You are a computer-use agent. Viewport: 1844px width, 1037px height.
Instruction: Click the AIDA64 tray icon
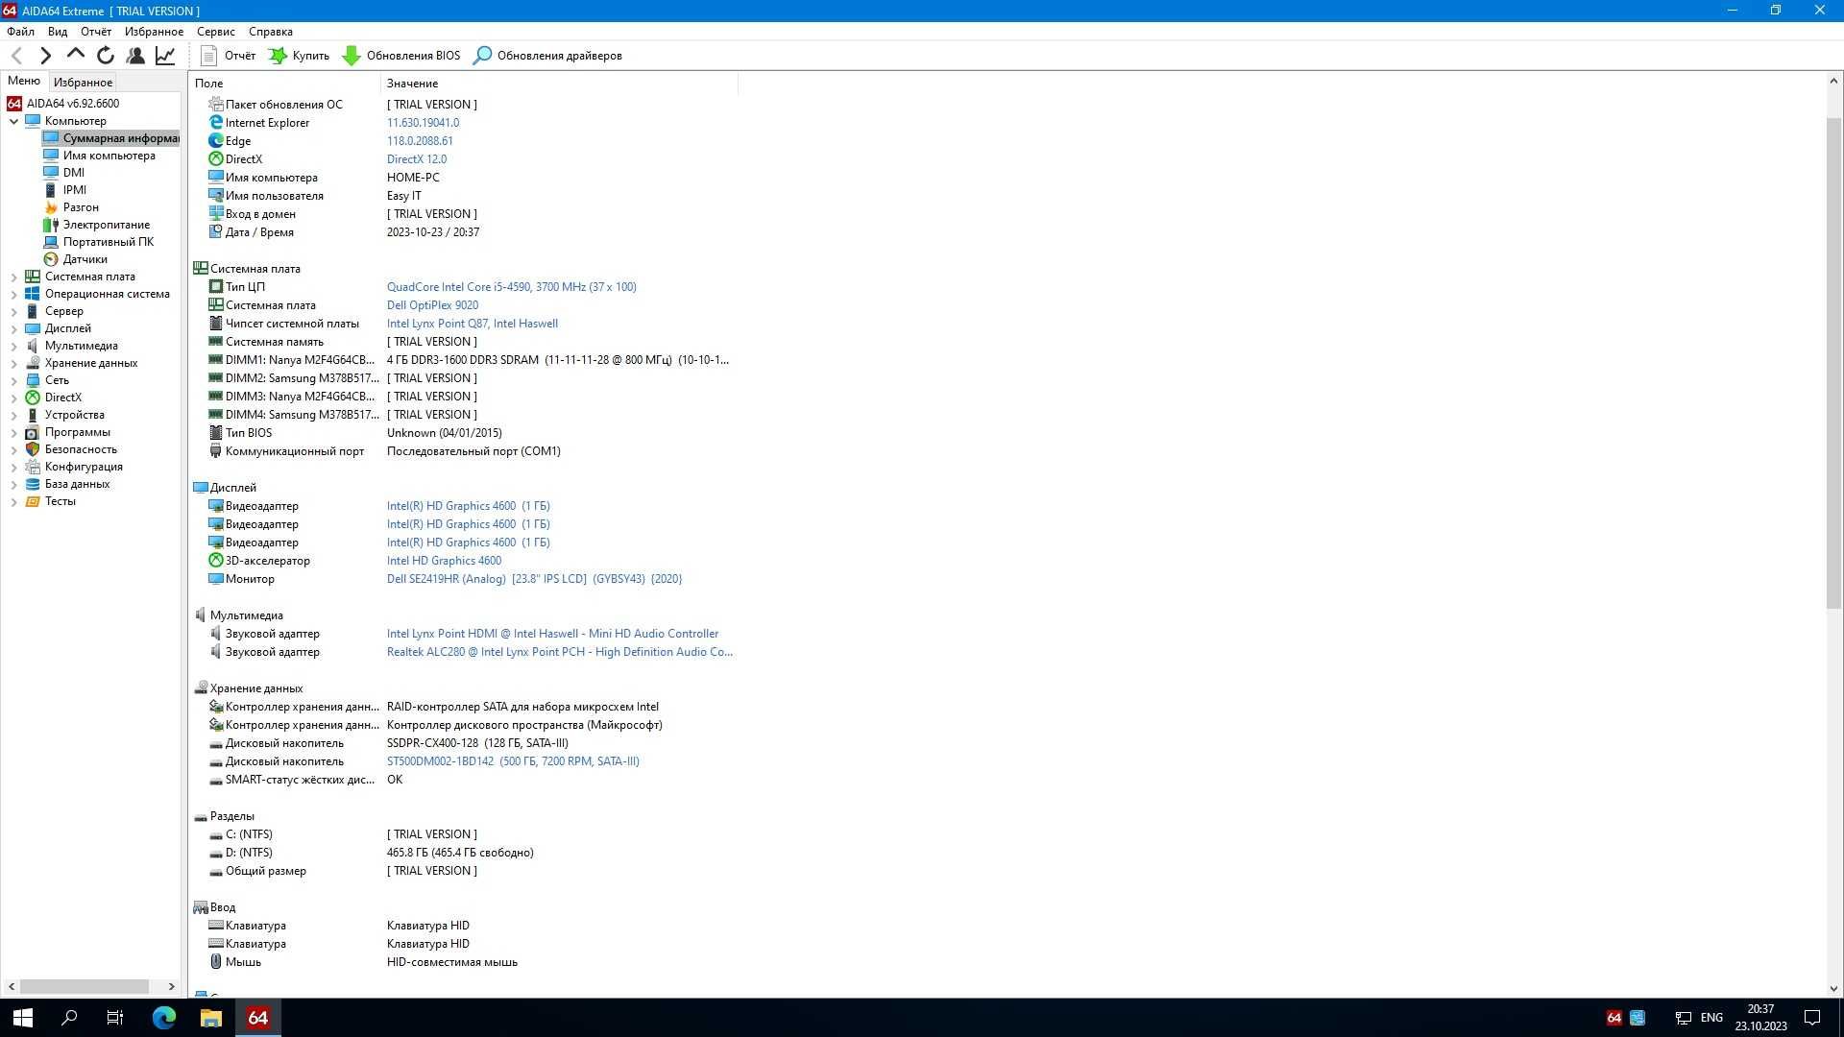pyautogui.click(x=1614, y=1018)
